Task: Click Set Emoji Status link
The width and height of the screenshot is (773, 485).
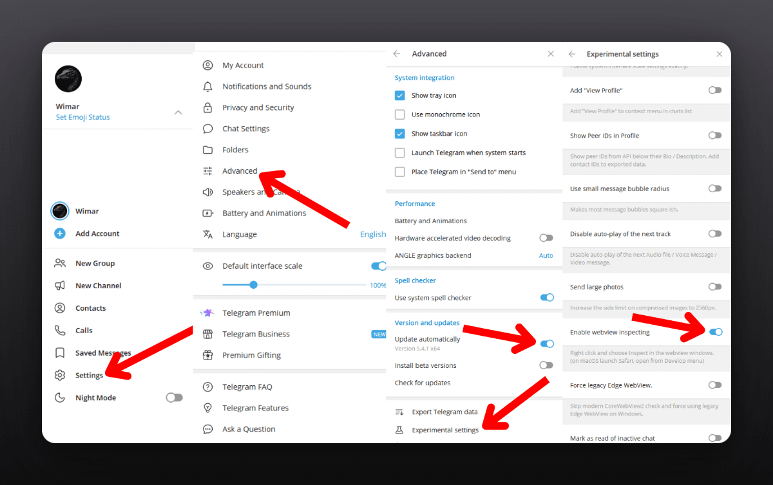Action: 83,117
